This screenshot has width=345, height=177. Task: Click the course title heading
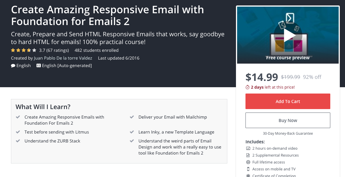[107, 15]
